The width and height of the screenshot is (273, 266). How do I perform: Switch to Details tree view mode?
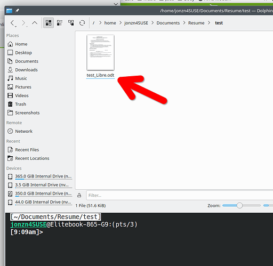click(x=71, y=23)
